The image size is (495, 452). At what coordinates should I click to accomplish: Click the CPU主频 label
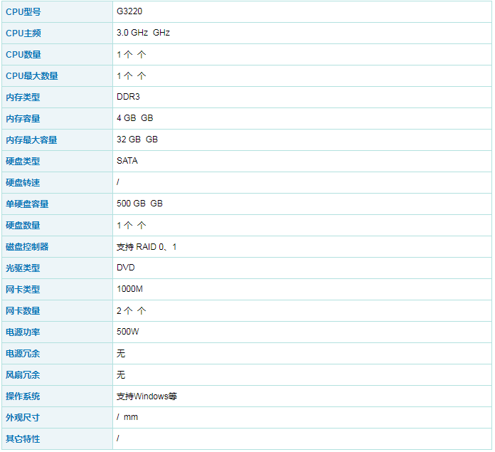pos(23,33)
